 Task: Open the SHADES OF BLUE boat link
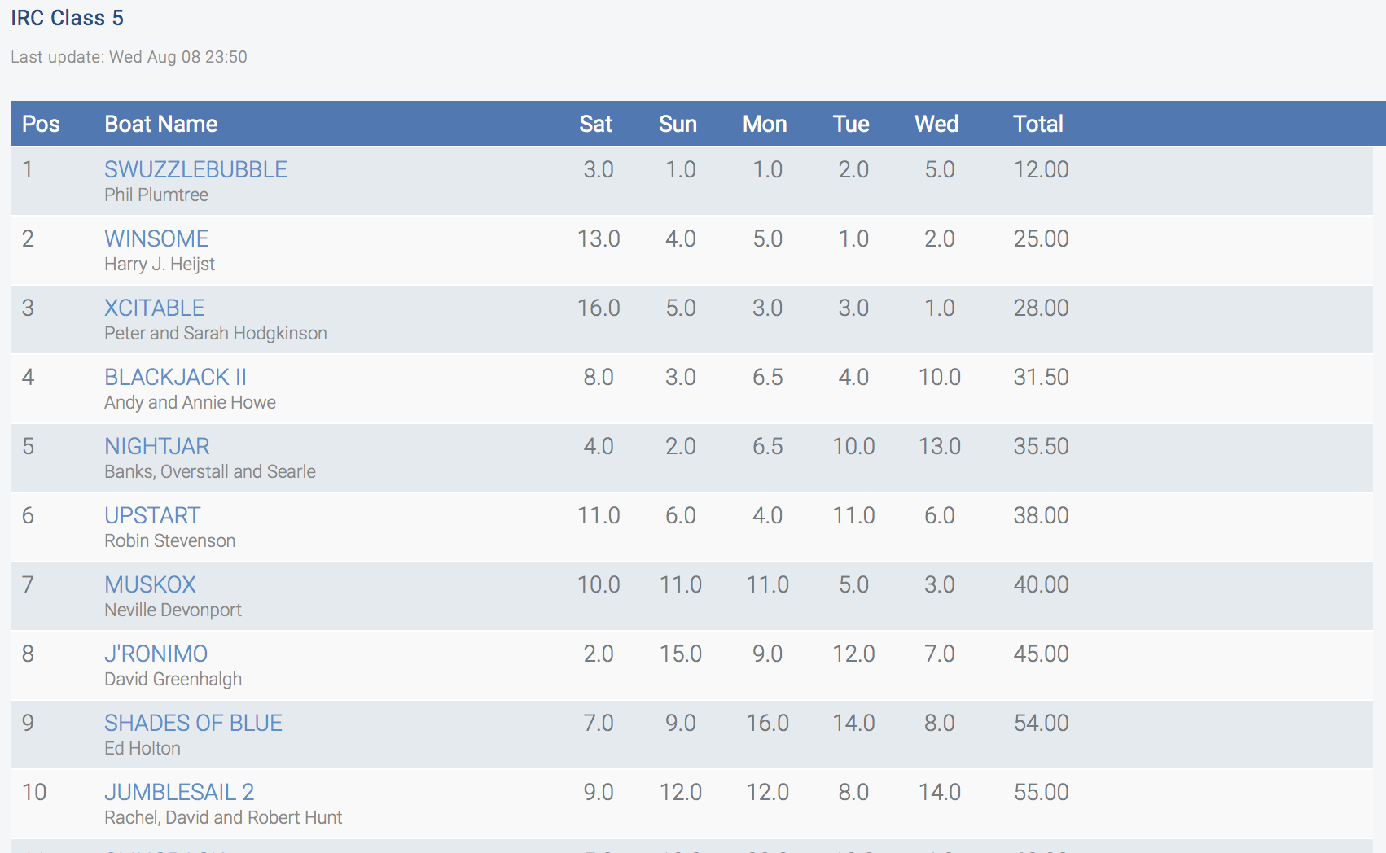[193, 723]
